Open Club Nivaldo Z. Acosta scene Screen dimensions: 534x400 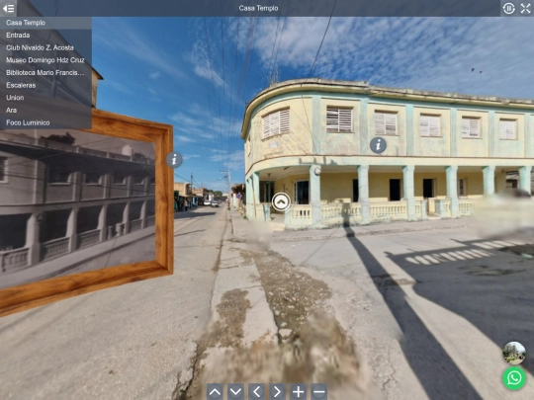tap(45, 48)
